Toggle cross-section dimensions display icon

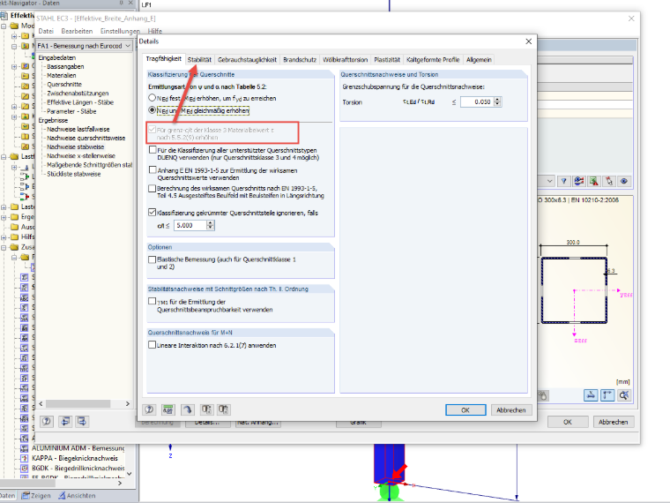(591, 395)
